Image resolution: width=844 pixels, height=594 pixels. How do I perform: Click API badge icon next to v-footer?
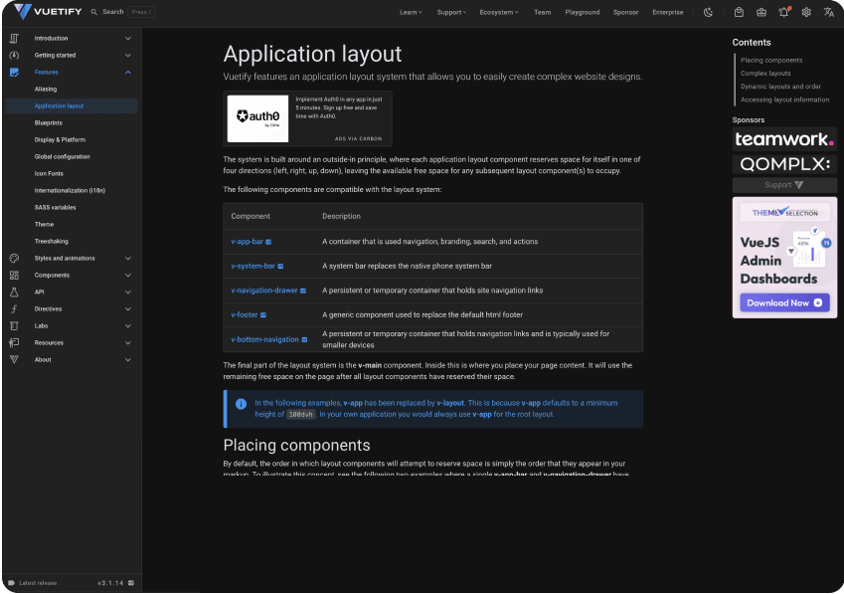tap(263, 315)
